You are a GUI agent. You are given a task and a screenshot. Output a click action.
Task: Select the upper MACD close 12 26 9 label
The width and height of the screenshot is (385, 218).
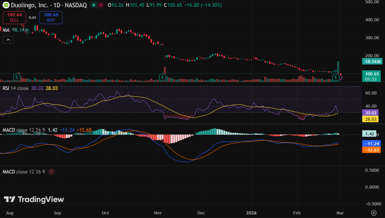[x=24, y=130]
